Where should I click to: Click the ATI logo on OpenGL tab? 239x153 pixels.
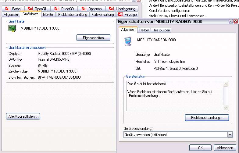(30, 9)
